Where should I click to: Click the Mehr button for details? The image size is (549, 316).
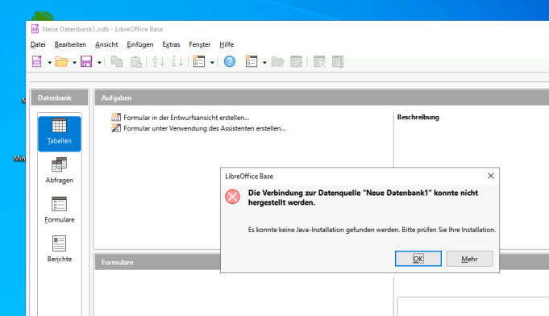point(469,259)
